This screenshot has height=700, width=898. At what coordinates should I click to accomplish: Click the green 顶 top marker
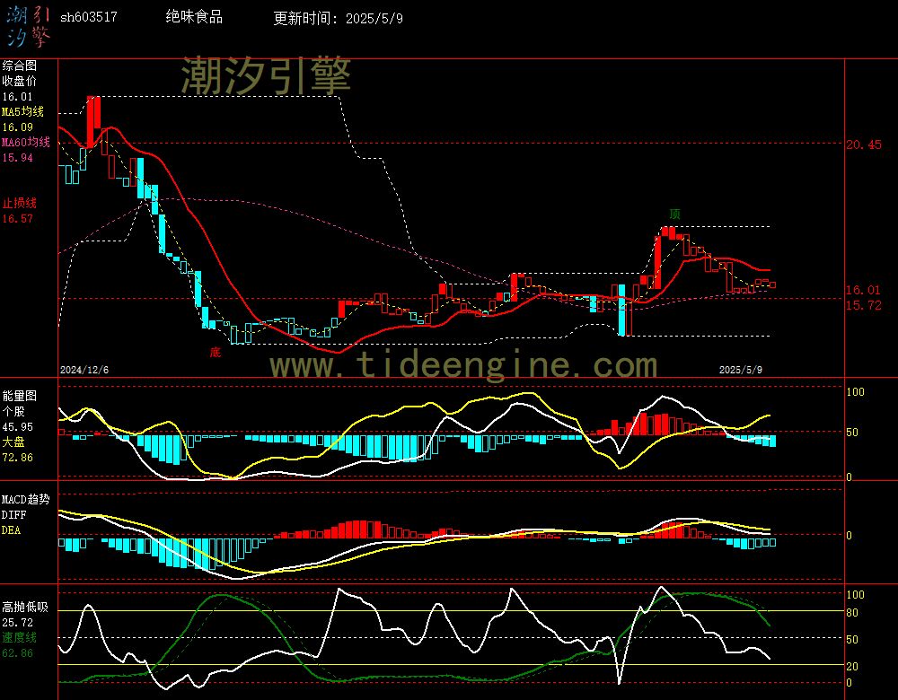pos(674,214)
